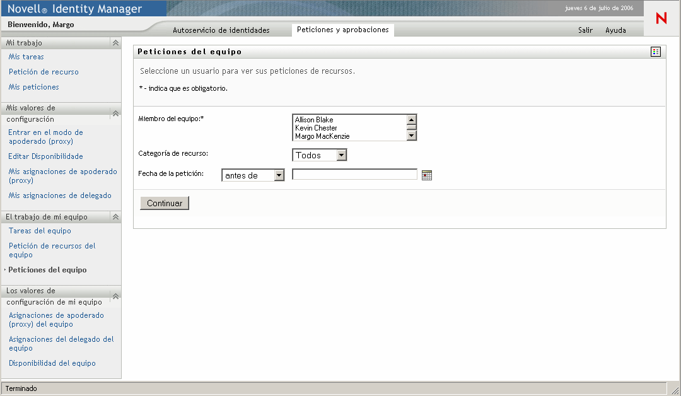Viewport: 681px width, 396px height.
Task: Select Kevin Chester in team member list
Action: click(x=316, y=127)
